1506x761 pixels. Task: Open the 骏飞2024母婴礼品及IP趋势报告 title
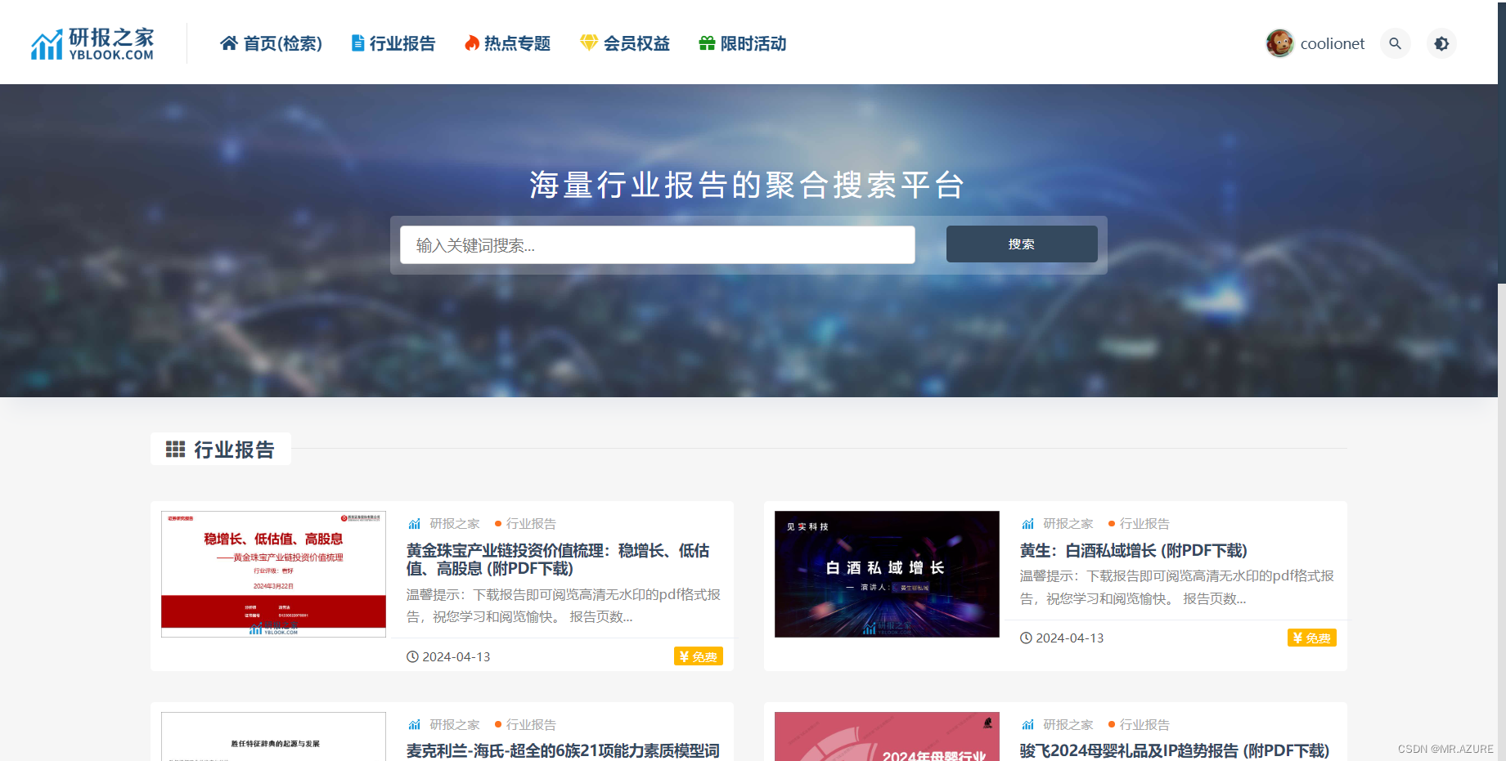[1174, 750]
